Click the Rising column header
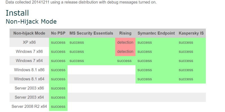The height and width of the screenshot is (112, 225). [x=125, y=33]
